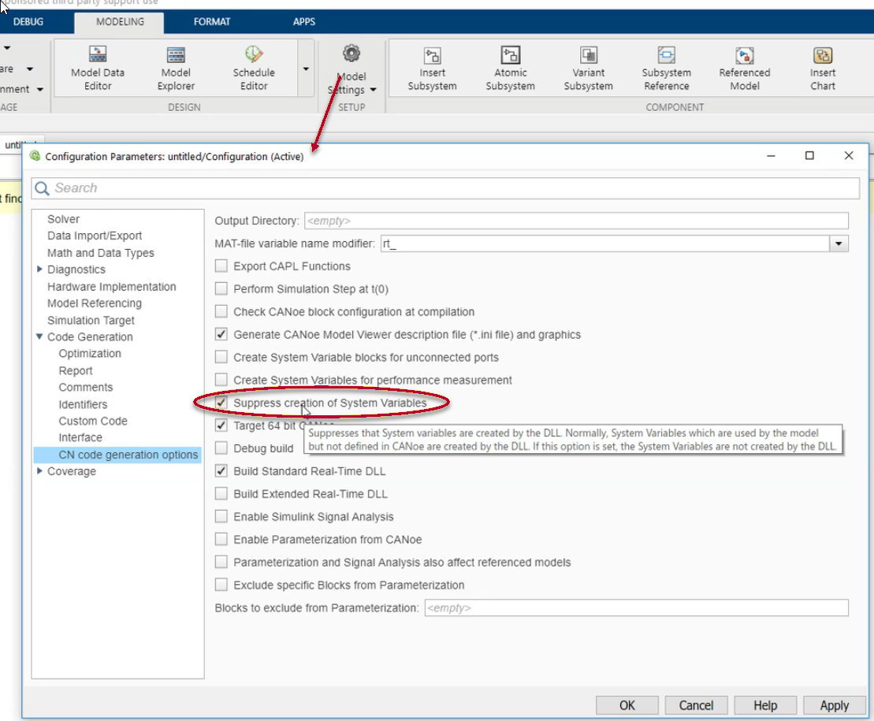Check Build Extended Real-Time DLL
The image size is (874, 721).
[x=221, y=494]
